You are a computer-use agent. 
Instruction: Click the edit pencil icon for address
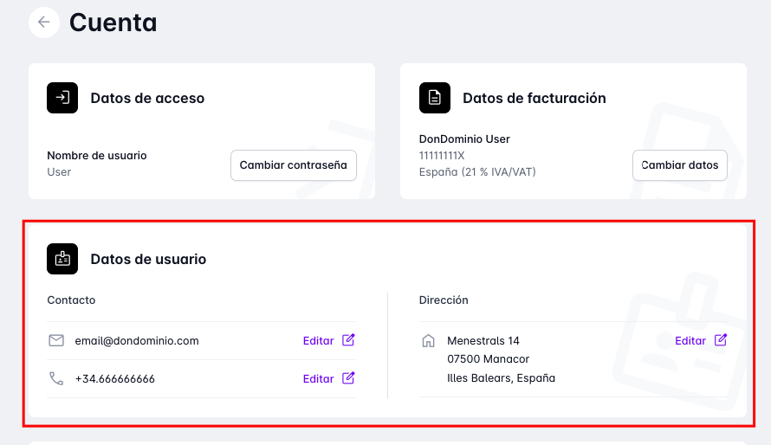pos(720,340)
